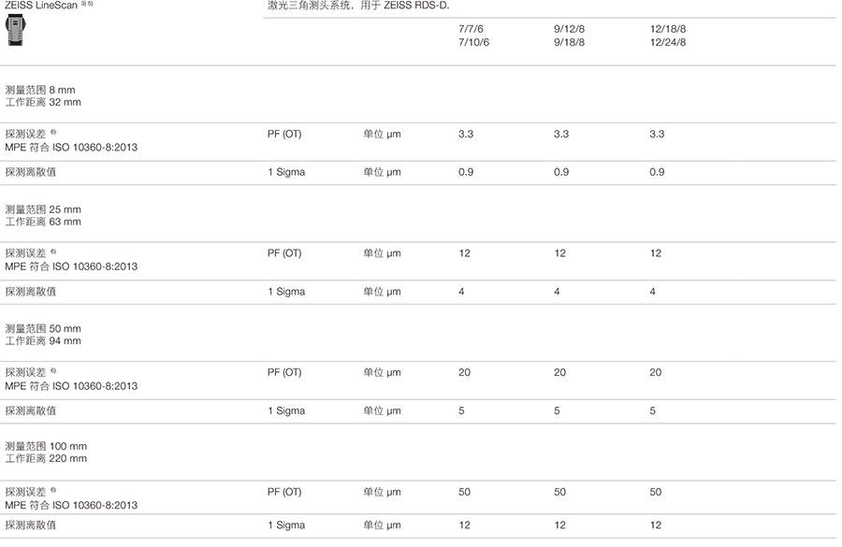Image resolution: width=842 pixels, height=547 pixels.
Task: Click the section label "测量范围 100 mm"
Action: pyautogui.click(x=46, y=446)
